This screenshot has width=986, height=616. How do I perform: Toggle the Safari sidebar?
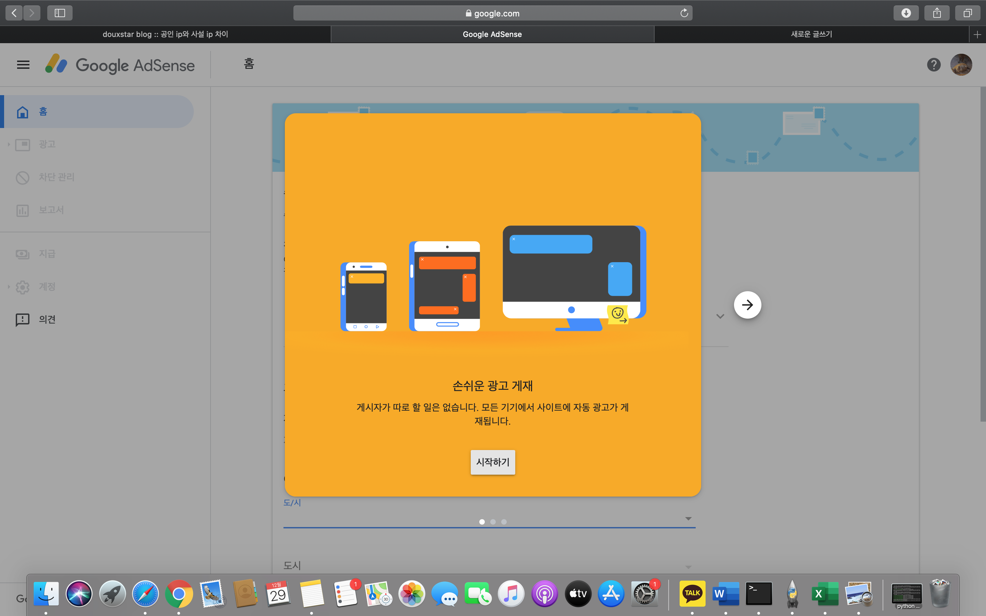click(60, 13)
